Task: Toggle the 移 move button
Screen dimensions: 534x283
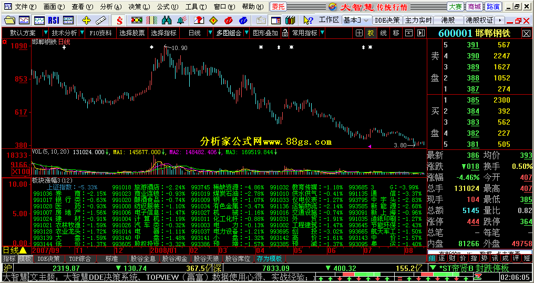Action: pos(396,33)
